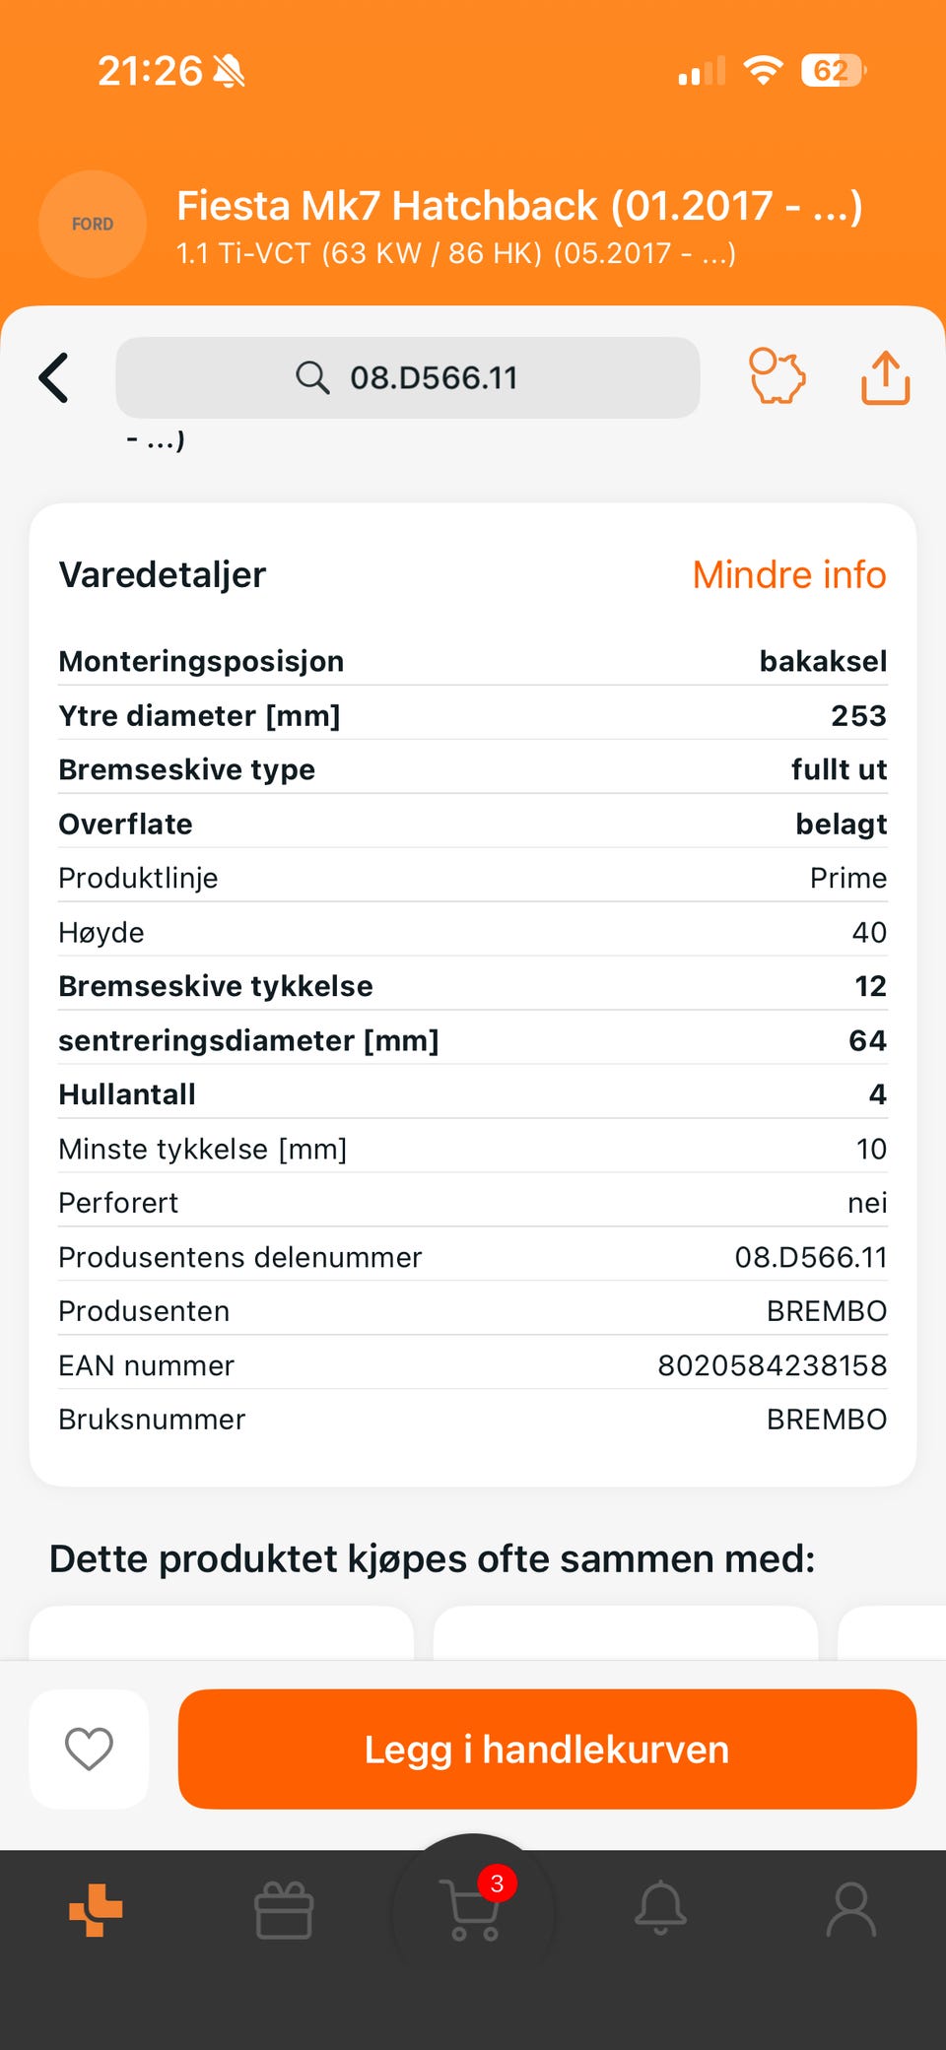Open the notifications bell tab
Image resolution: width=946 pixels, height=2050 pixels.
tap(660, 1908)
